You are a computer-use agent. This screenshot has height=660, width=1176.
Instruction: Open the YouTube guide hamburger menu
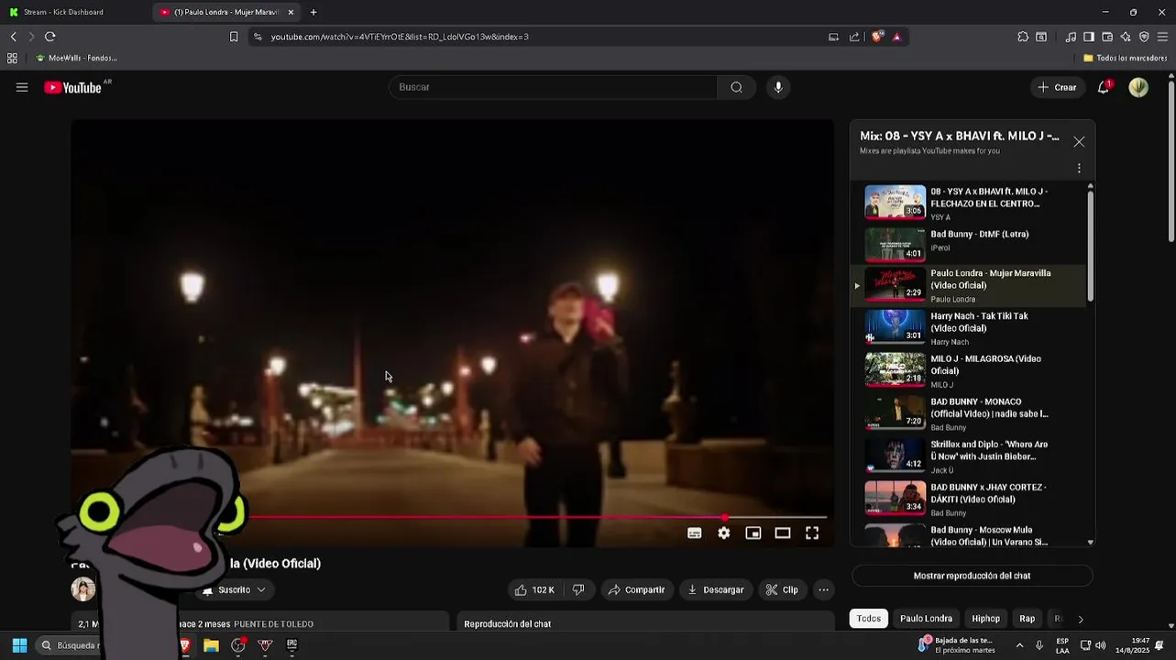(22, 87)
